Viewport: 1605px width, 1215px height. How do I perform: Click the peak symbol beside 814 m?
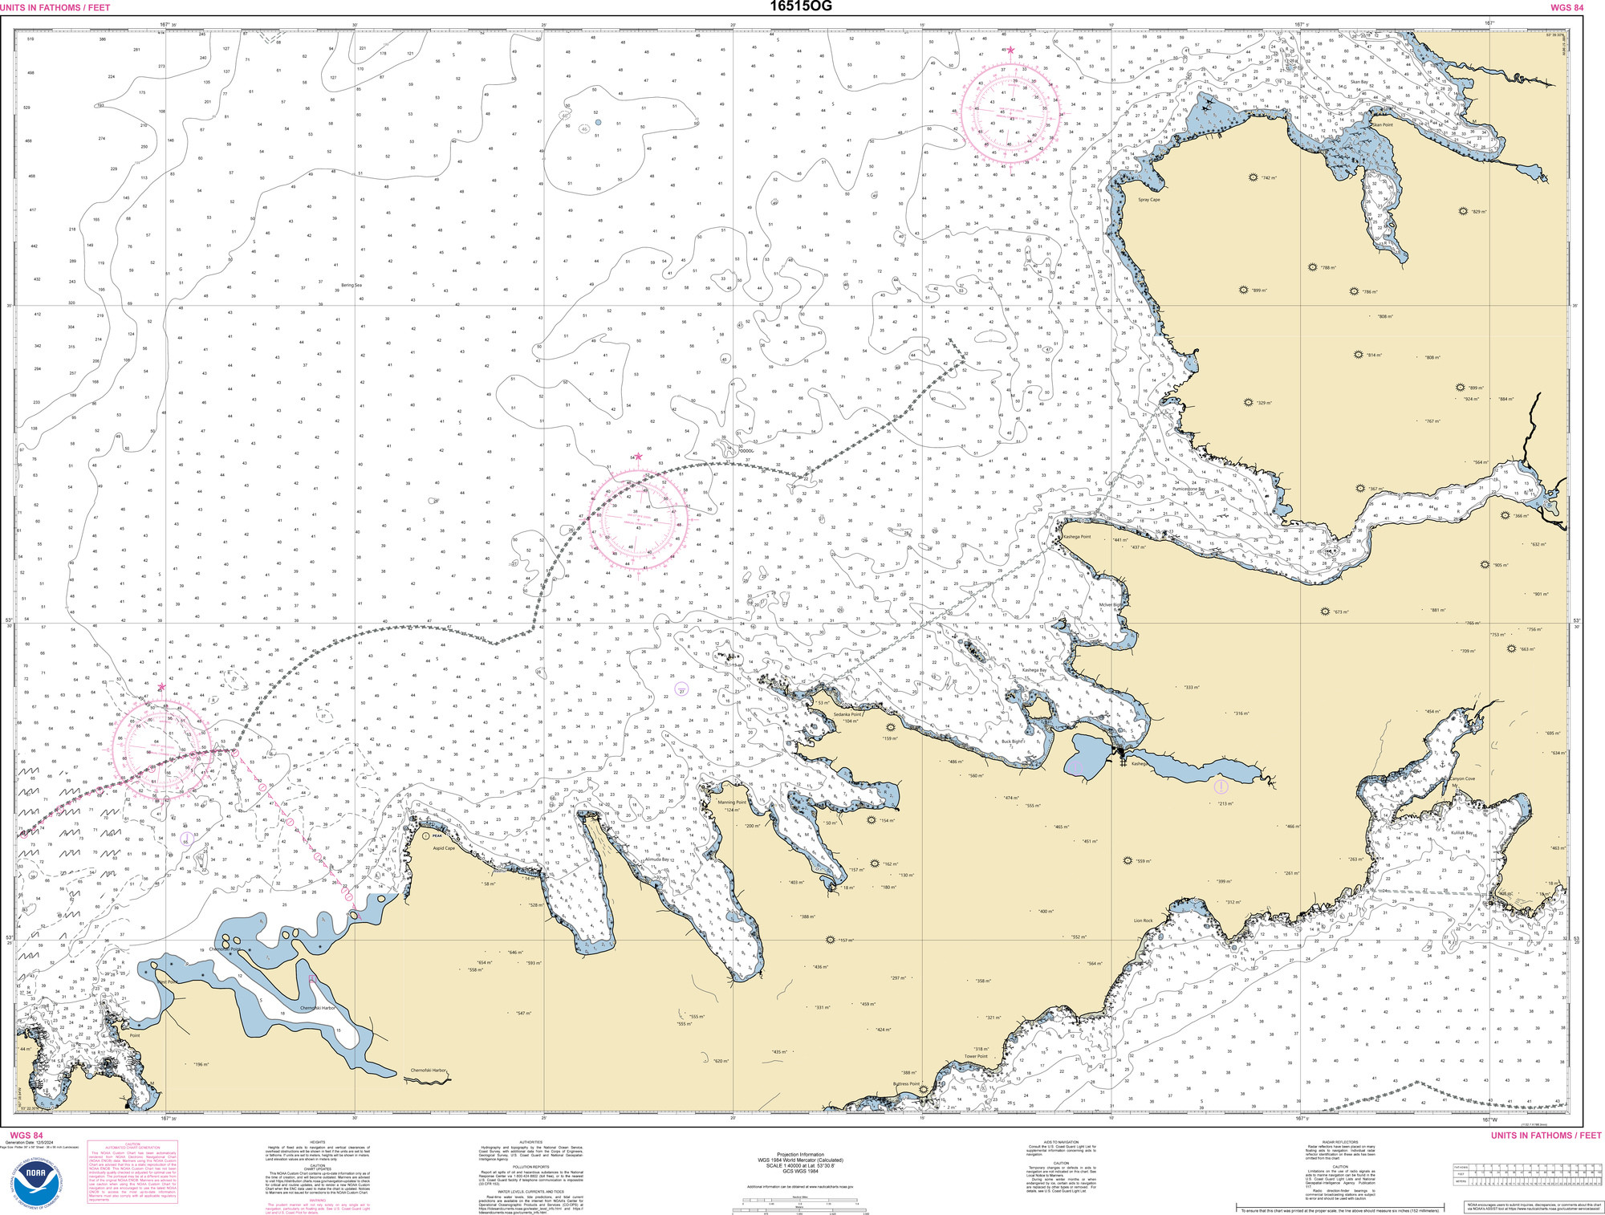(1358, 354)
